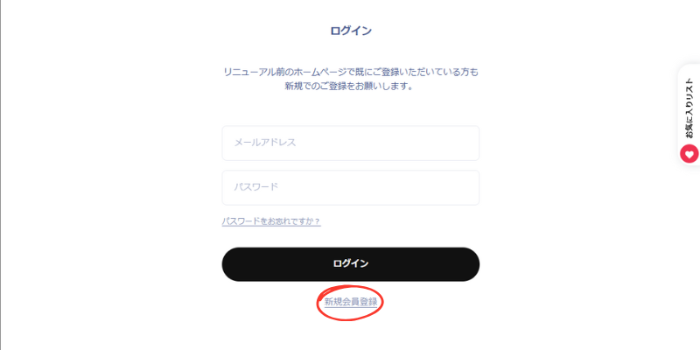Click the リニューアル前のホームページ notice text

pyautogui.click(x=351, y=72)
